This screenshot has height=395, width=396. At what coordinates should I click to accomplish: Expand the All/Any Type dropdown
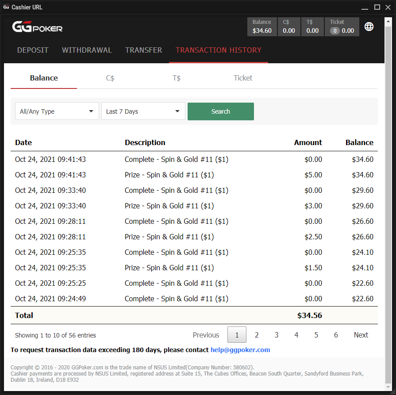click(57, 111)
